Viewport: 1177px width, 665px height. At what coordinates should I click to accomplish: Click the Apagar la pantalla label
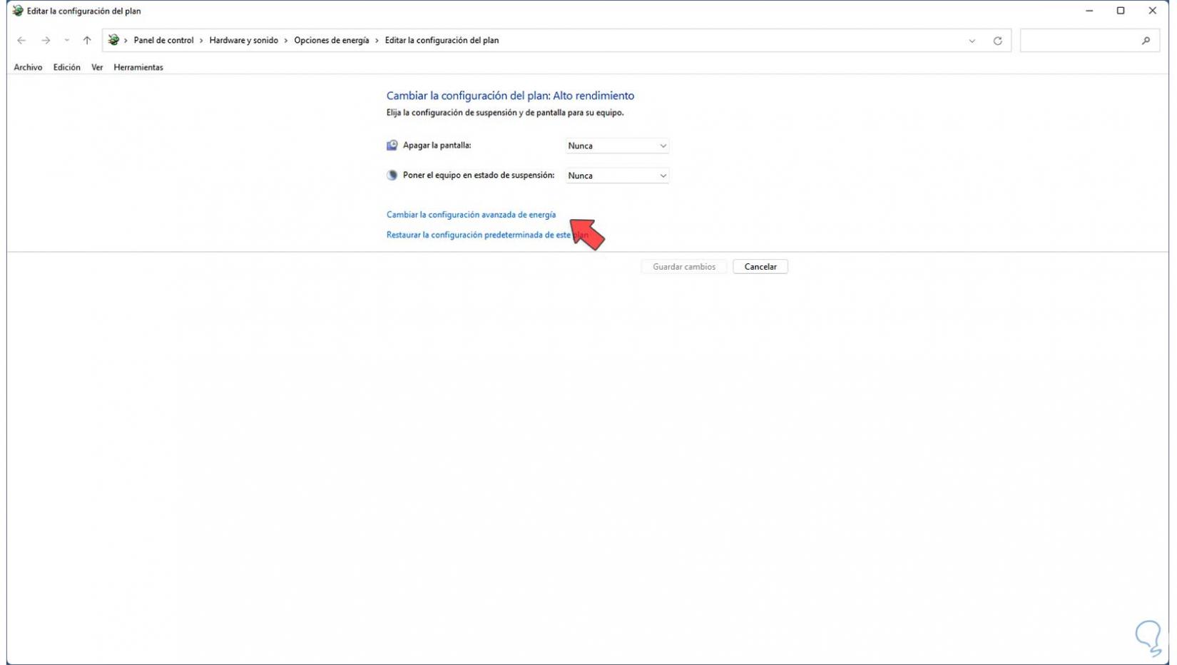point(437,146)
